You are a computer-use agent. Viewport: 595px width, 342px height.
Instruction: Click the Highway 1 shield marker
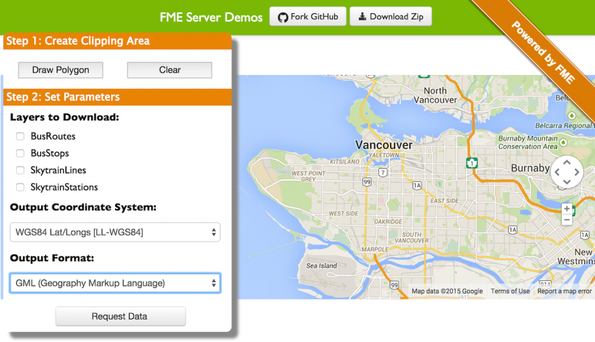(472, 163)
